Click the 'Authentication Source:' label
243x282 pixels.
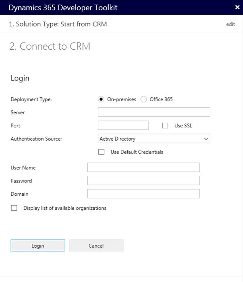coord(36,139)
